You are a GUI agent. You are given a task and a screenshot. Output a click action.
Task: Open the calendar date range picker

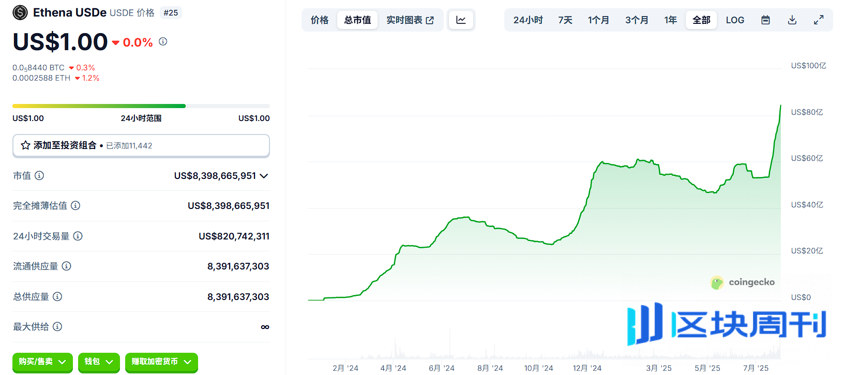coord(765,20)
